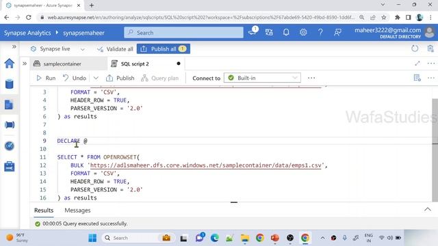Open the dropdown arrow next to Undo
Image resolution: width=438 pixels, height=246 pixels.
coord(96,78)
